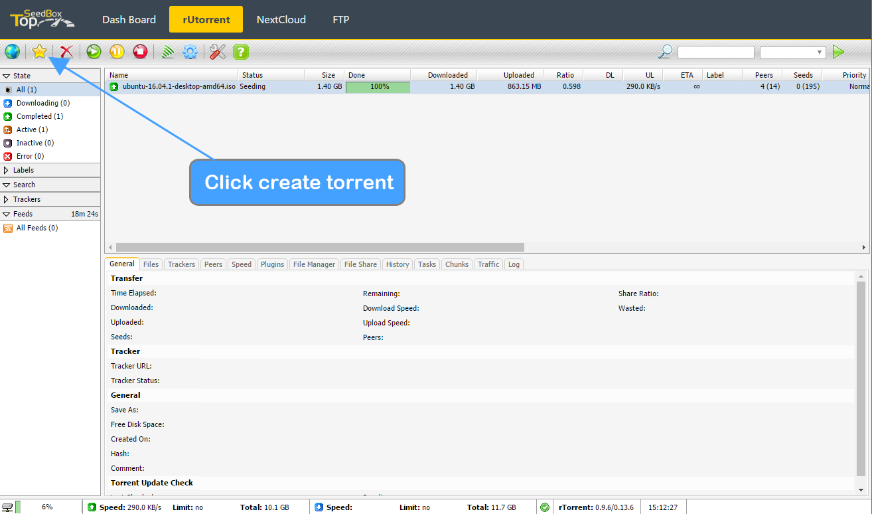Open the help question mark icon

240,52
